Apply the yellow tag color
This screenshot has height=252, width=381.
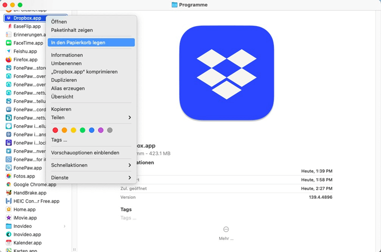[x=73, y=130]
